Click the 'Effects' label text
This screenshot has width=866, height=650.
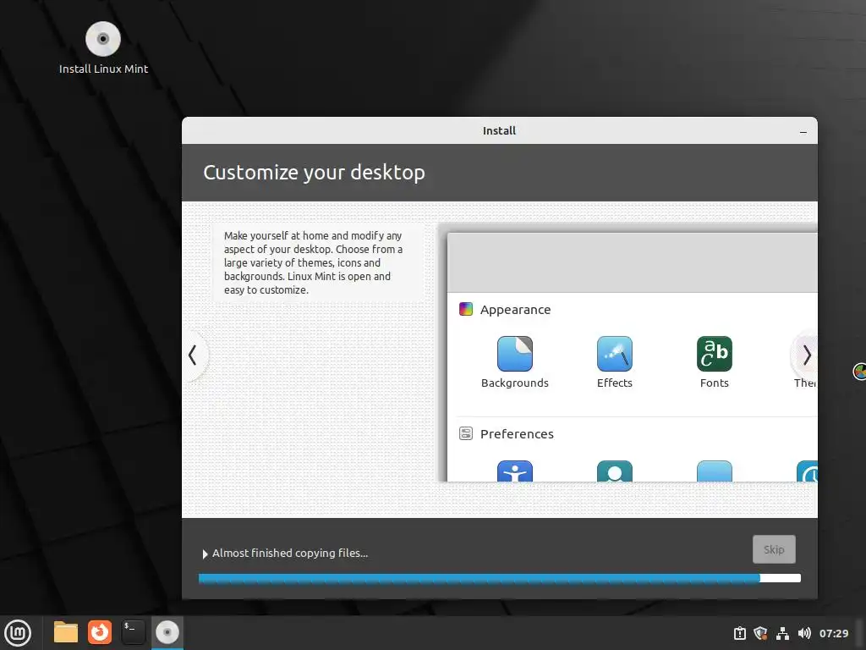coord(614,383)
